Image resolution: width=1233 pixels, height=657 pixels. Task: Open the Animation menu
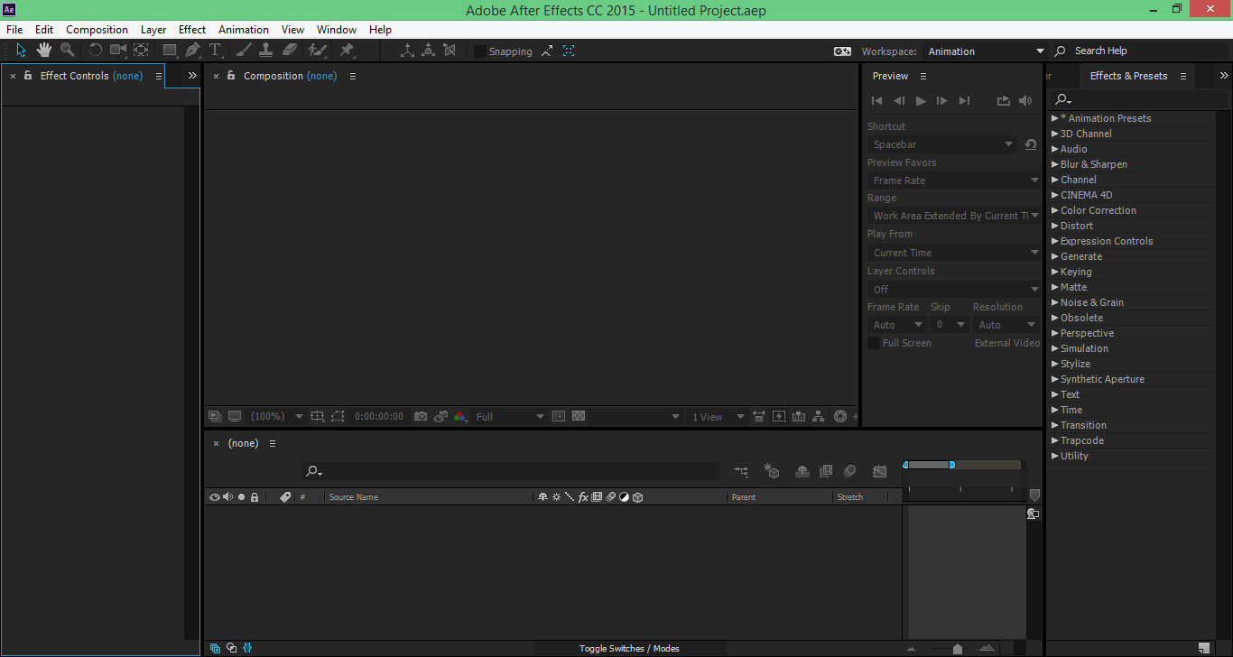[x=244, y=30]
